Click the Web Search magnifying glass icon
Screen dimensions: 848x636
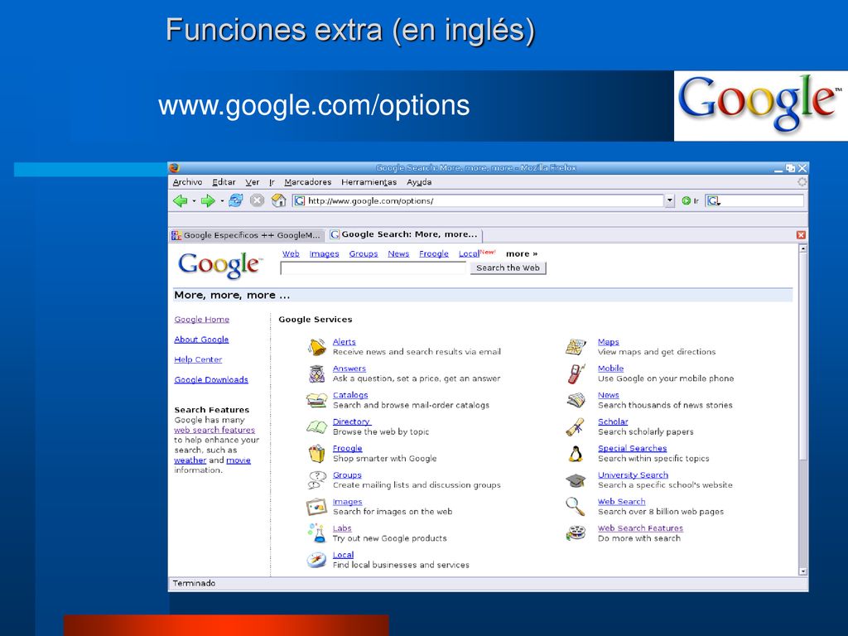coord(576,507)
